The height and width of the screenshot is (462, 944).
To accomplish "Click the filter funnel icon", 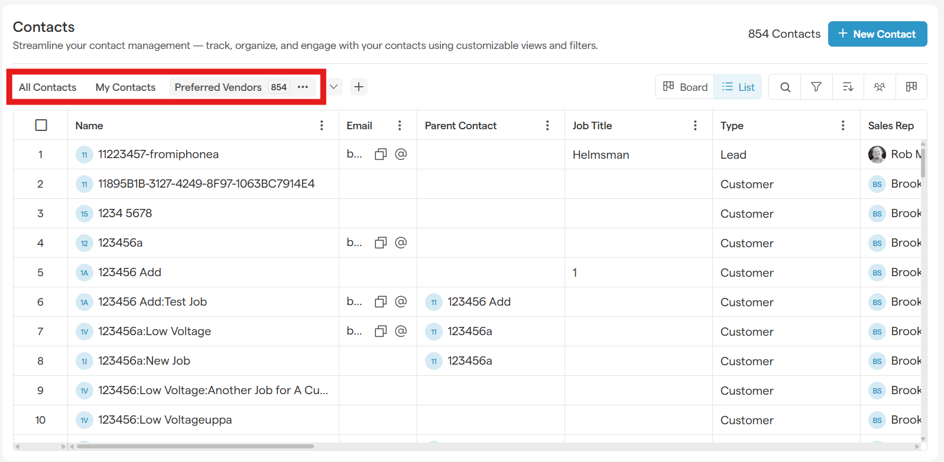I will pyautogui.click(x=816, y=87).
